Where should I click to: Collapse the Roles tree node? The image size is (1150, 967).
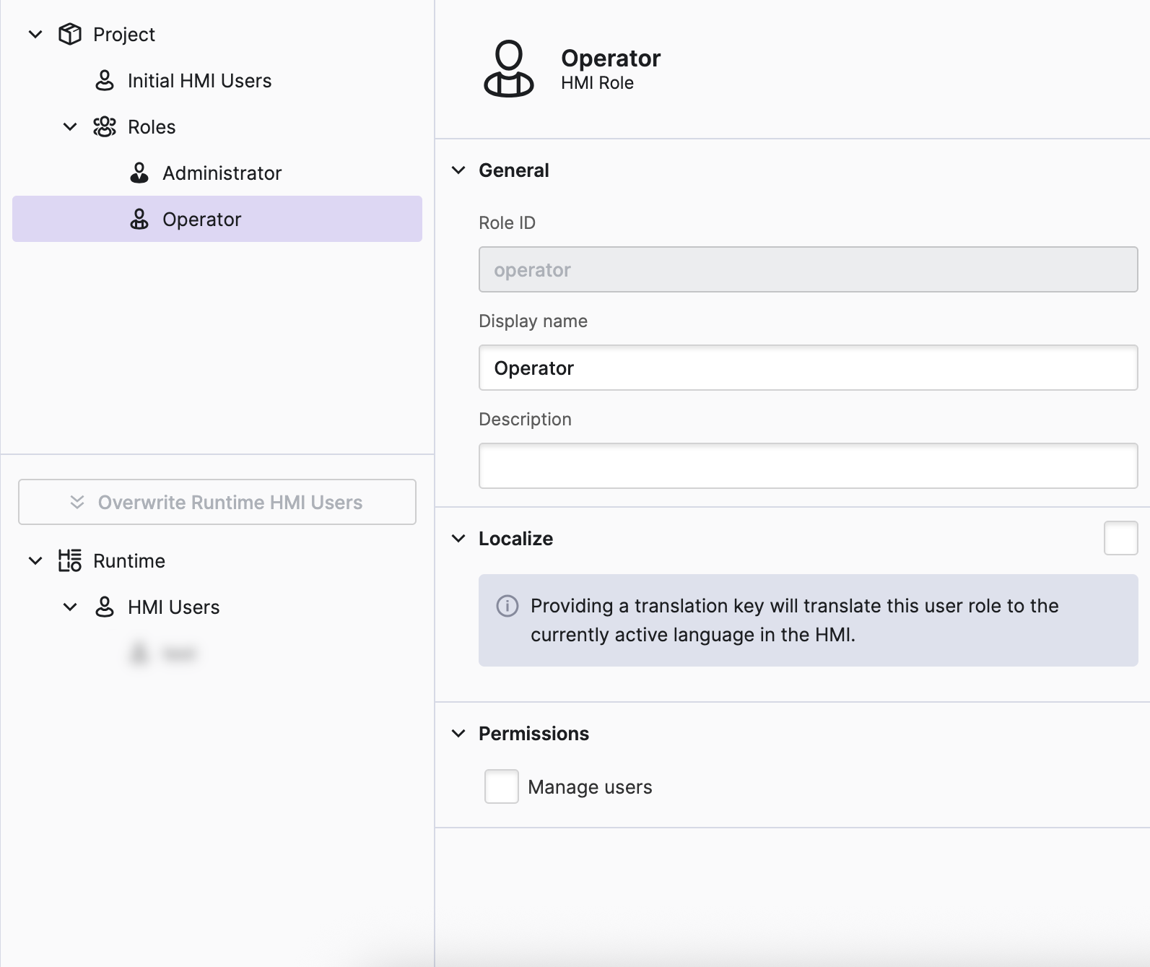(x=70, y=126)
